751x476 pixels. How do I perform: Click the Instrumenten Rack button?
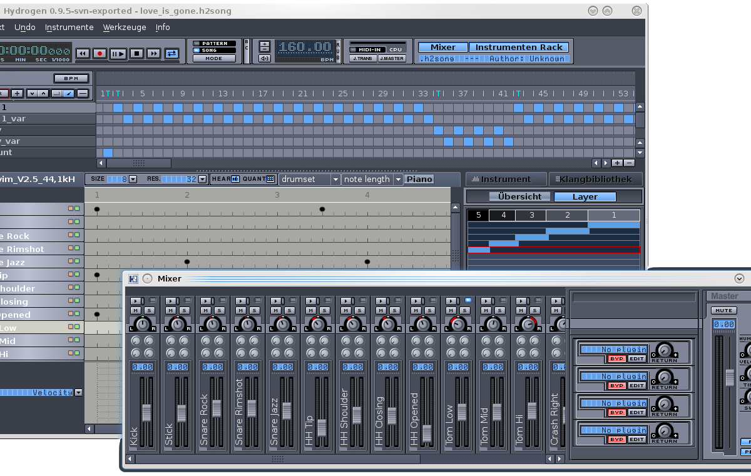(519, 47)
